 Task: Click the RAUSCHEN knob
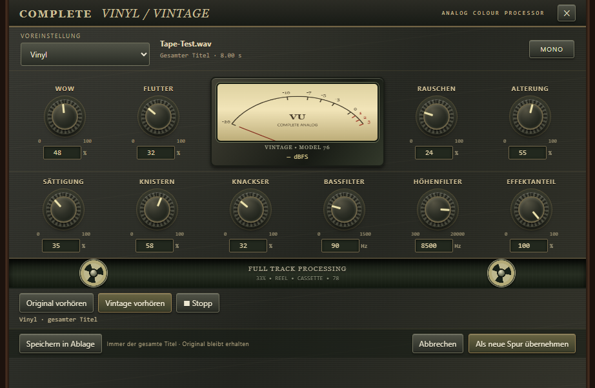[436, 117]
